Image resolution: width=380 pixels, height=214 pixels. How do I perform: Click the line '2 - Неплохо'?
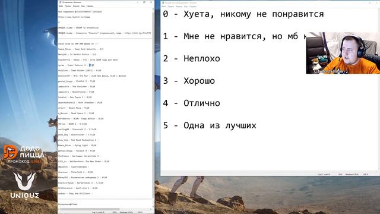click(191, 58)
